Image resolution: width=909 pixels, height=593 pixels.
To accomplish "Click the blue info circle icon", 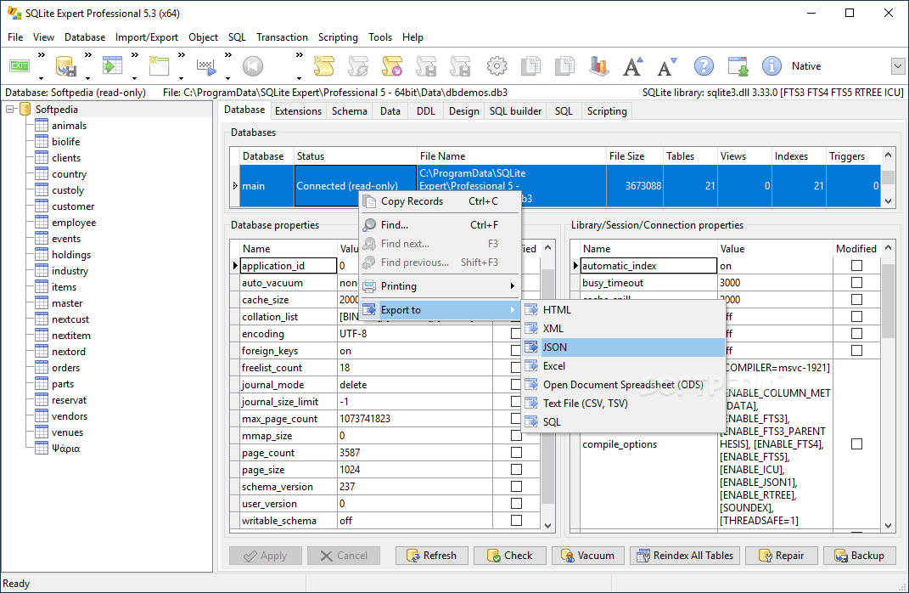I will click(x=771, y=65).
